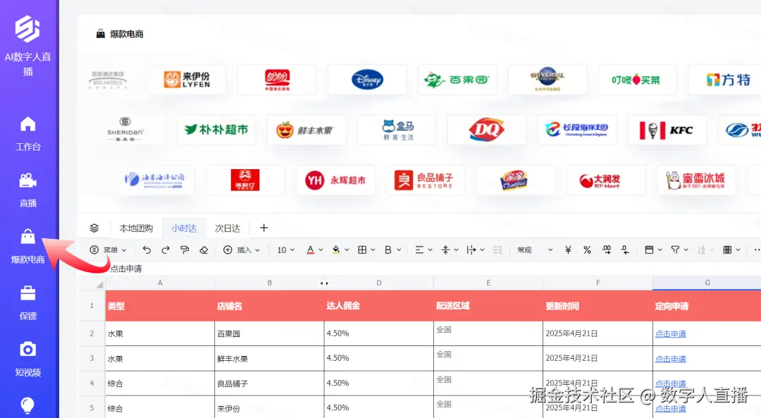Open the 蜜雪冰城 brand card
Screen dimensions: 761x418
tap(696, 180)
